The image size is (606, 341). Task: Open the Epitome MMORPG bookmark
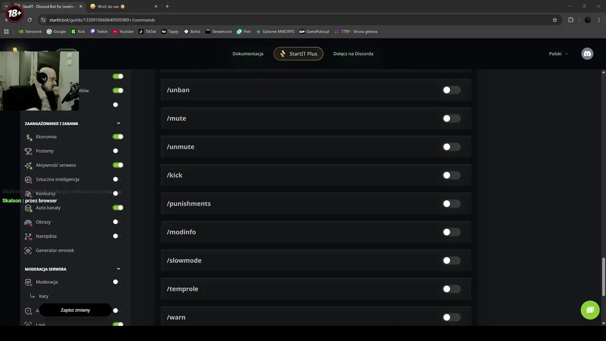276,32
